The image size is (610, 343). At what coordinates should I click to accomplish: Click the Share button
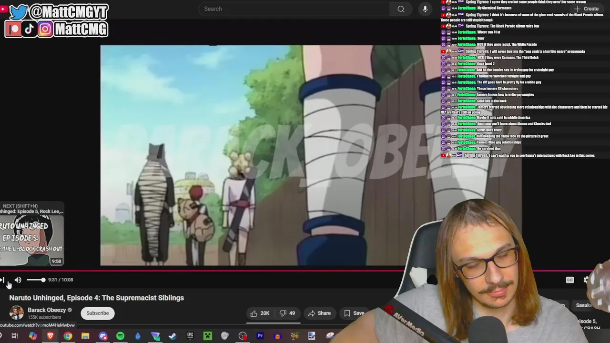tap(319, 313)
